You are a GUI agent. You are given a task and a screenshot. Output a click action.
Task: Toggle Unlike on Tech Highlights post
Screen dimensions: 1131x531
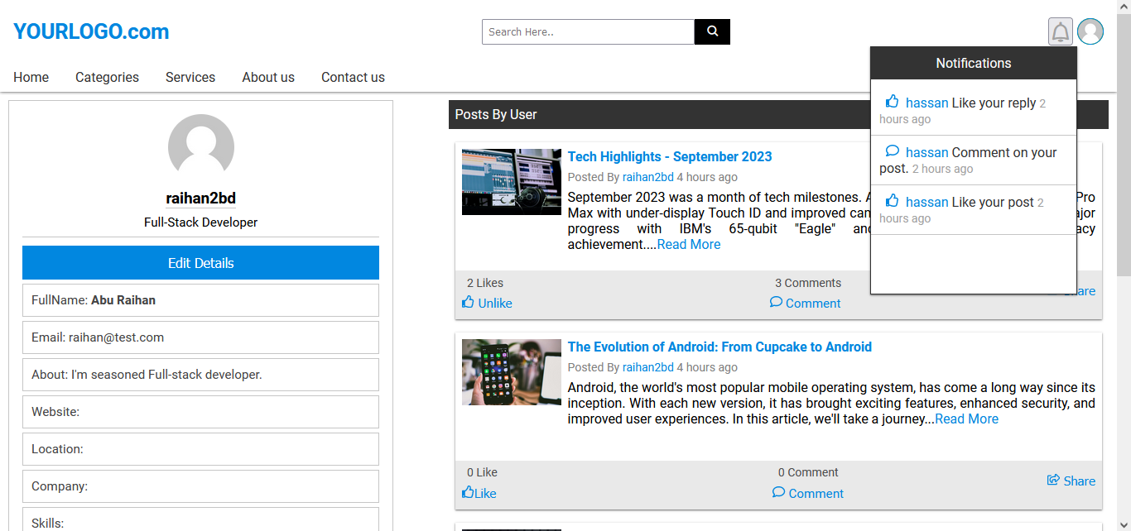coord(488,304)
